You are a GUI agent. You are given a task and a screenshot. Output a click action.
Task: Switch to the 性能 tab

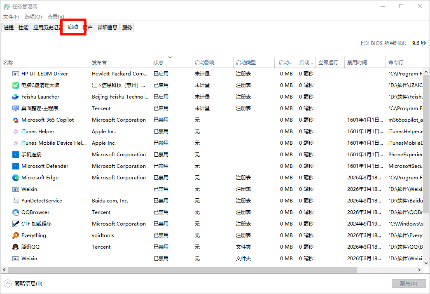click(x=23, y=28)
